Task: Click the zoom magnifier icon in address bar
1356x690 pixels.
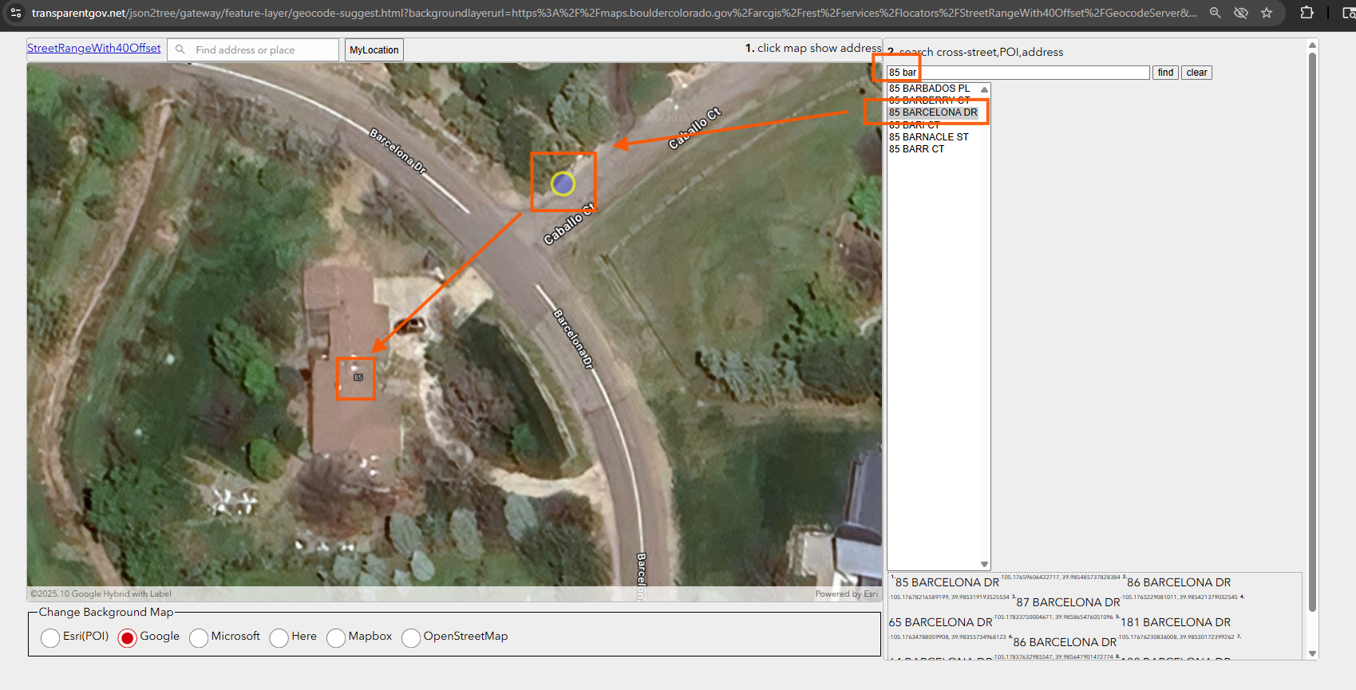Action: pyautogui.click(x=1215, y=13)
